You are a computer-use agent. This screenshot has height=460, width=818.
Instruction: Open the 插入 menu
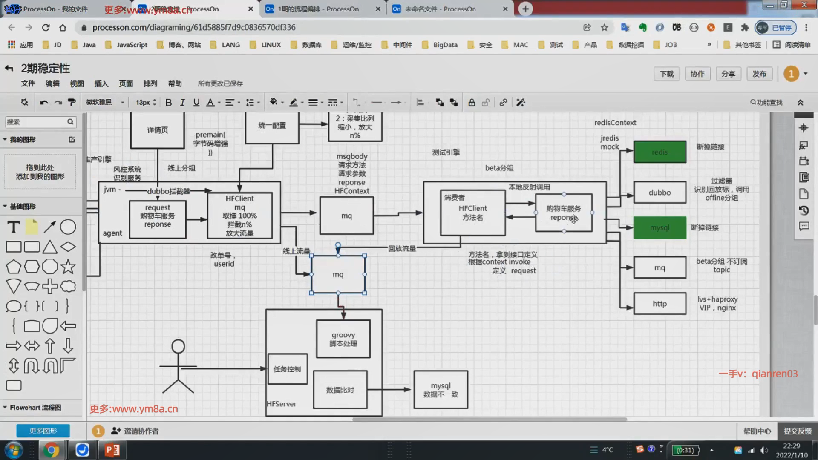tap(101, 83)
